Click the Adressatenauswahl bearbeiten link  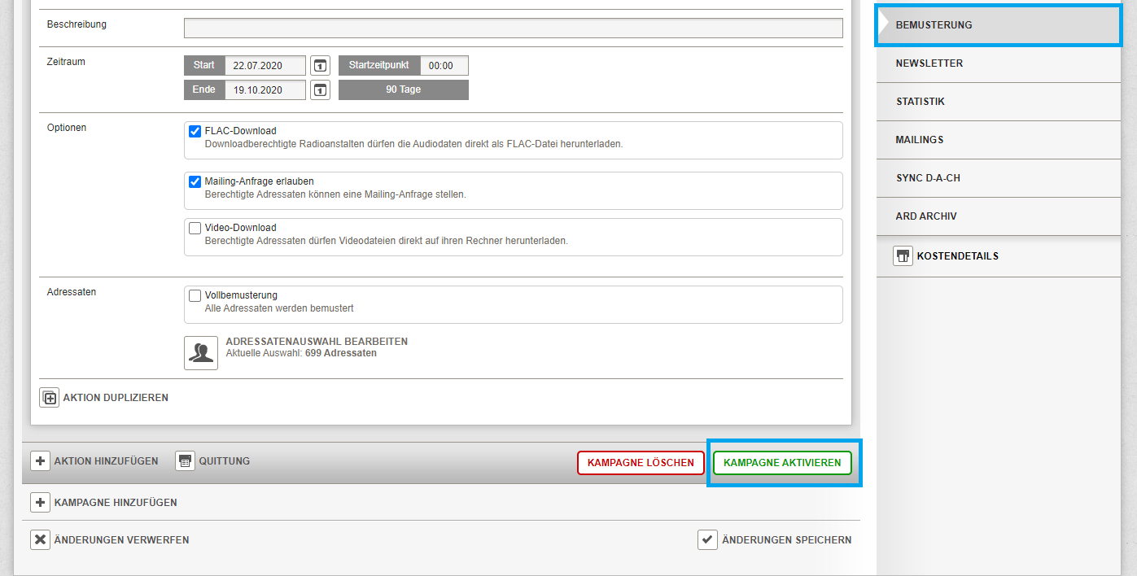coord(317,342)
